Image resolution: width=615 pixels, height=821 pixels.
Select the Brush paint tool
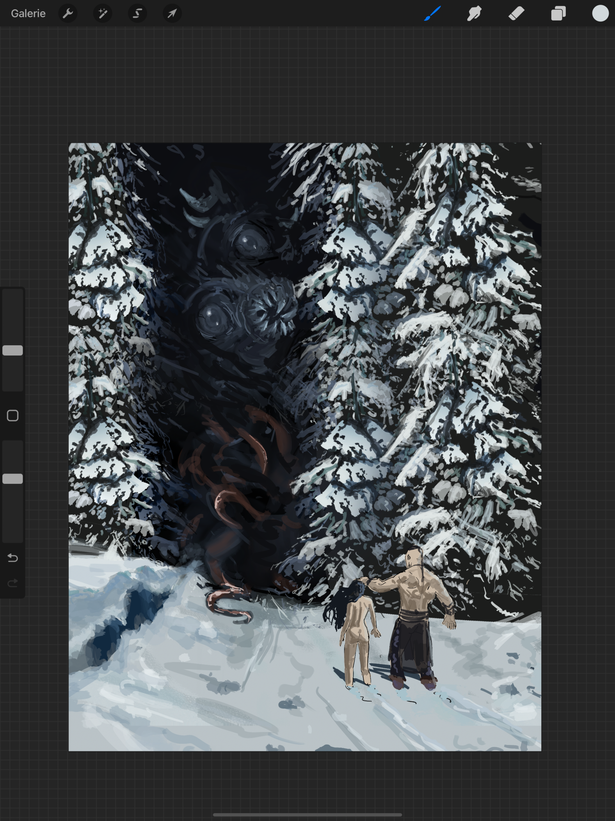tap(432, 14)
